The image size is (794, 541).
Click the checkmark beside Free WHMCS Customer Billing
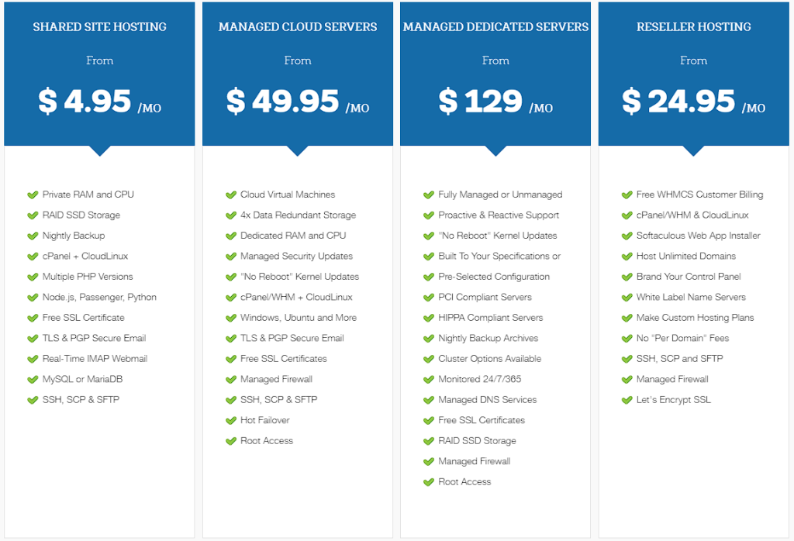click(x=627, y=195)
